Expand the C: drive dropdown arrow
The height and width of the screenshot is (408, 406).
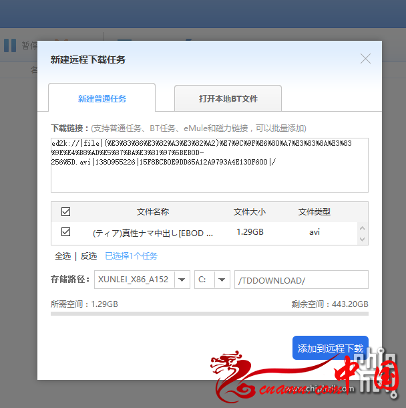(x=222, y=280)
